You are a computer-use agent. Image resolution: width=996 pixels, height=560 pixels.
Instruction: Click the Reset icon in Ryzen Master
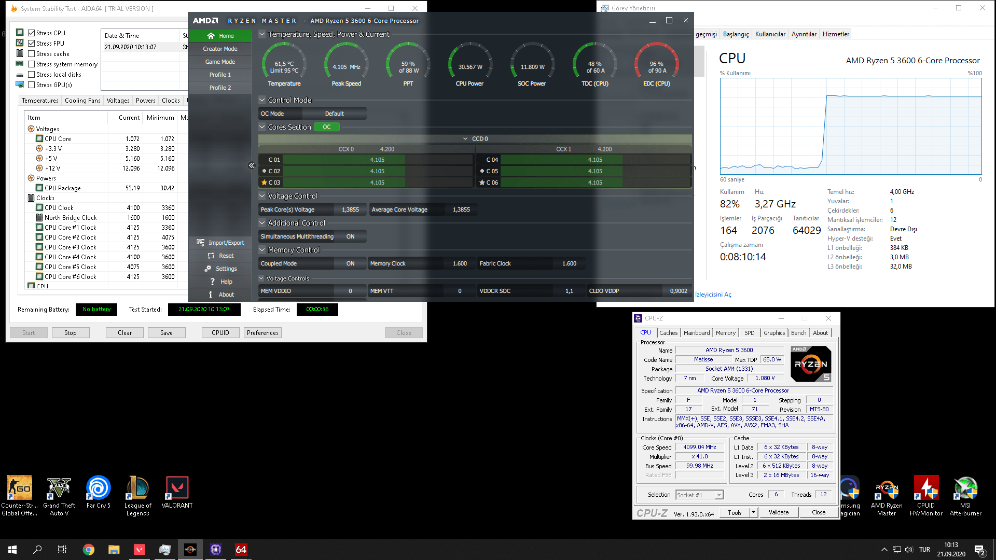(211, 256)
